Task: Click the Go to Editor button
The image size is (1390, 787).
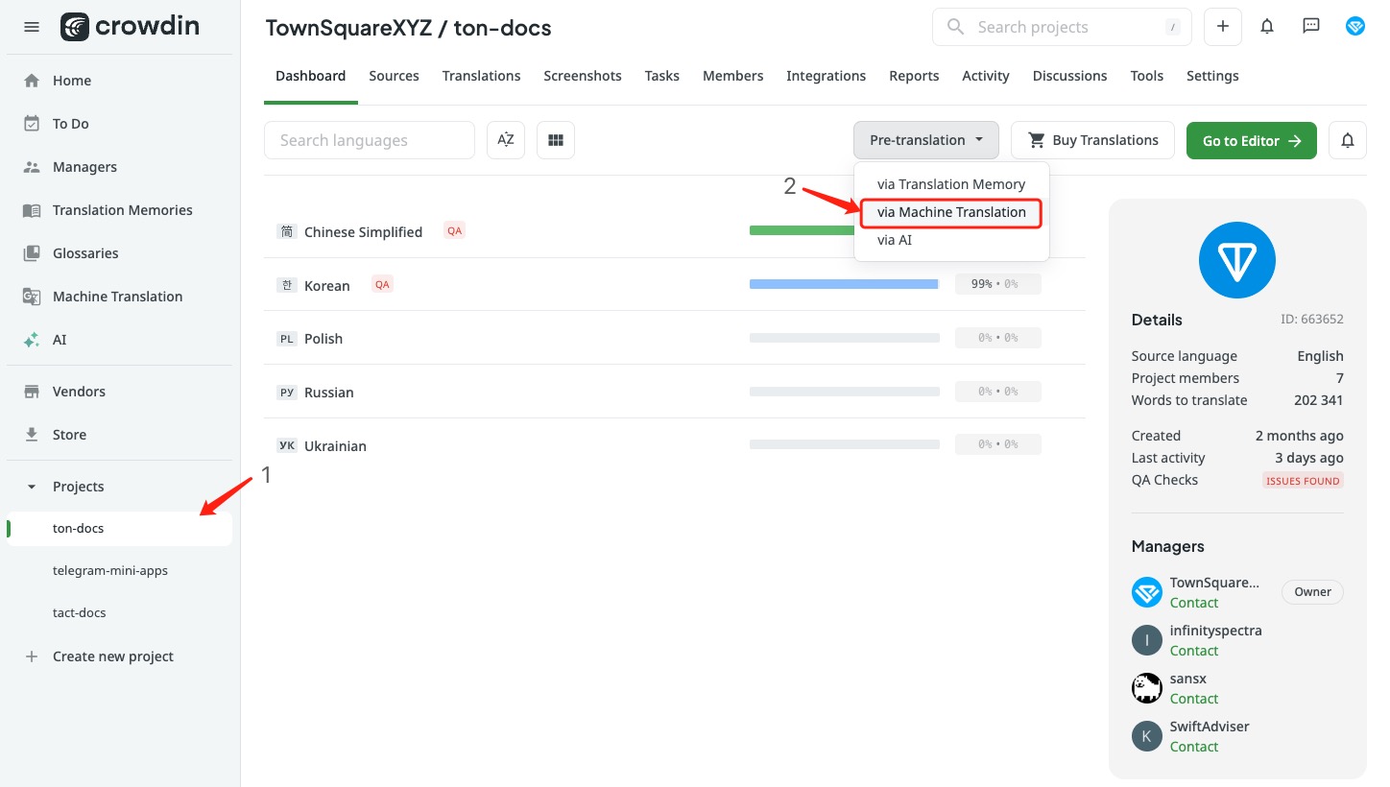Action: (x=1252, y=140)
